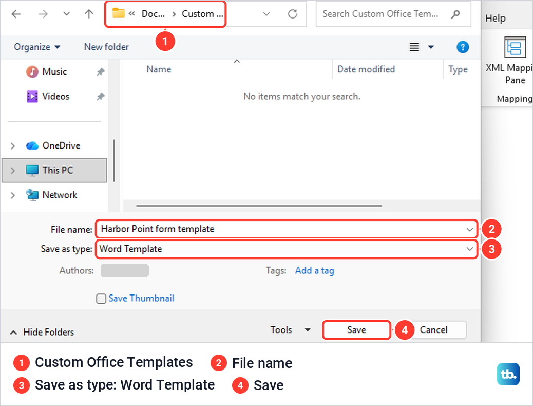Screen dimensions: 533x406
Task: Expand the This PC tree node
Action: click(x=13, y=171)
